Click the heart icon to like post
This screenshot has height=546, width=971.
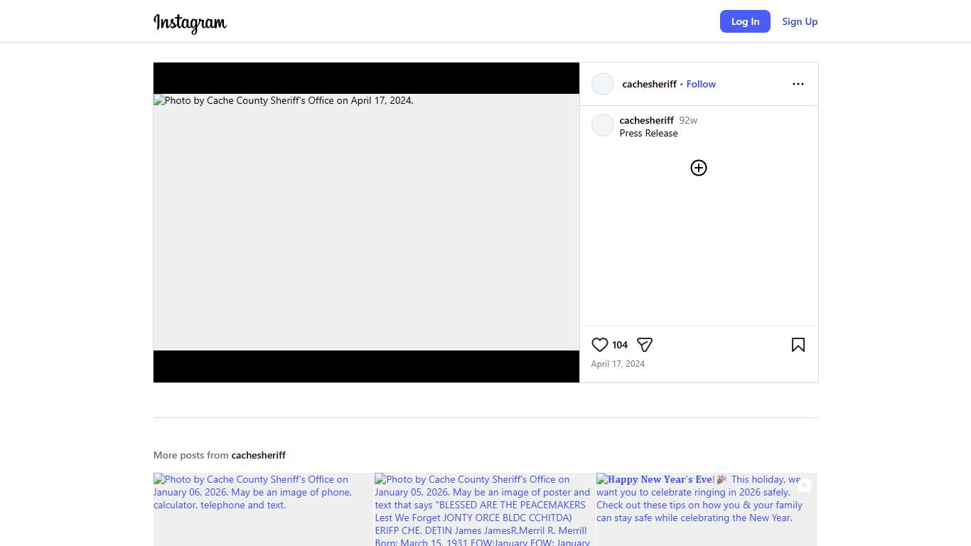(x=599, y=345)
